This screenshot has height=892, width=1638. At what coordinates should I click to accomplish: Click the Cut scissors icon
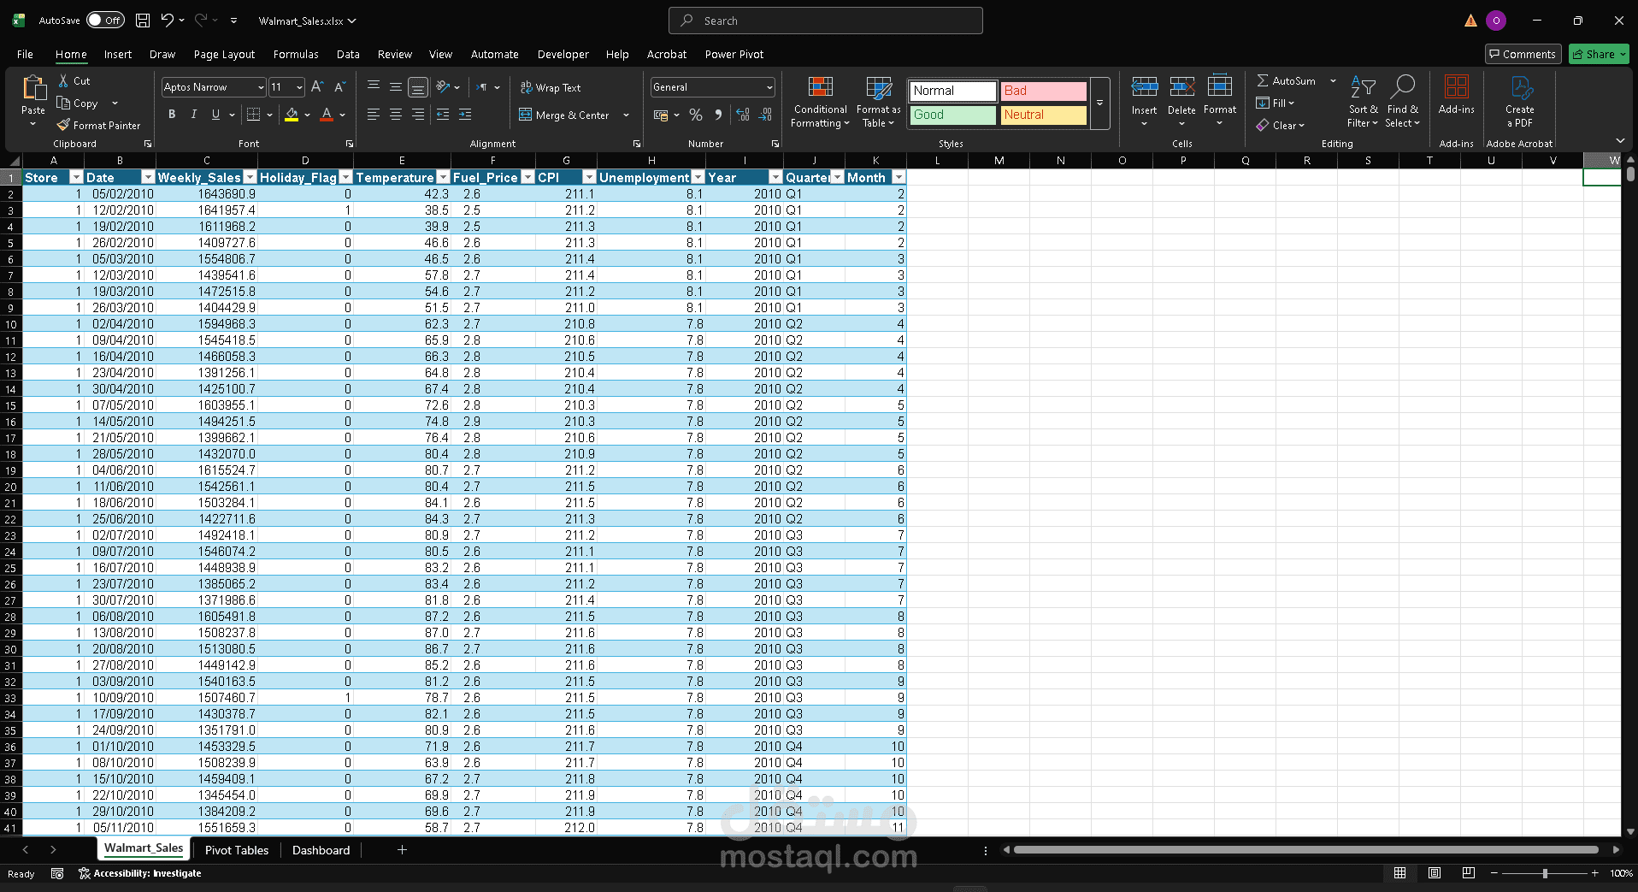63,80
